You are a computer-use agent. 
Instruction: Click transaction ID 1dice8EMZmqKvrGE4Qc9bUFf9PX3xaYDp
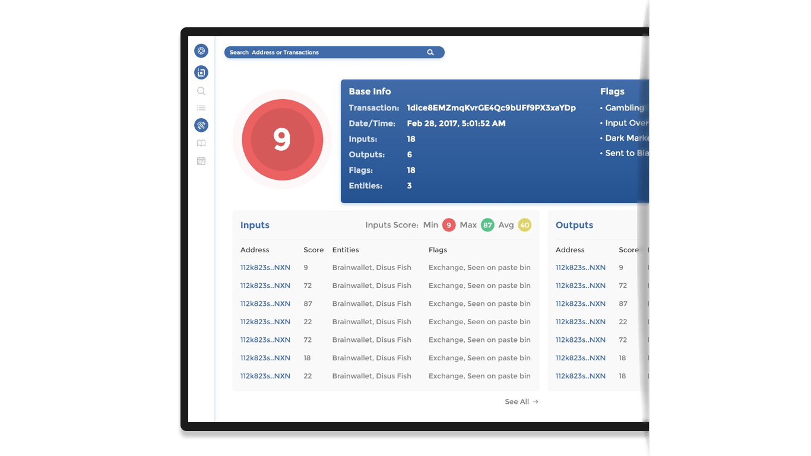[491, 108]
